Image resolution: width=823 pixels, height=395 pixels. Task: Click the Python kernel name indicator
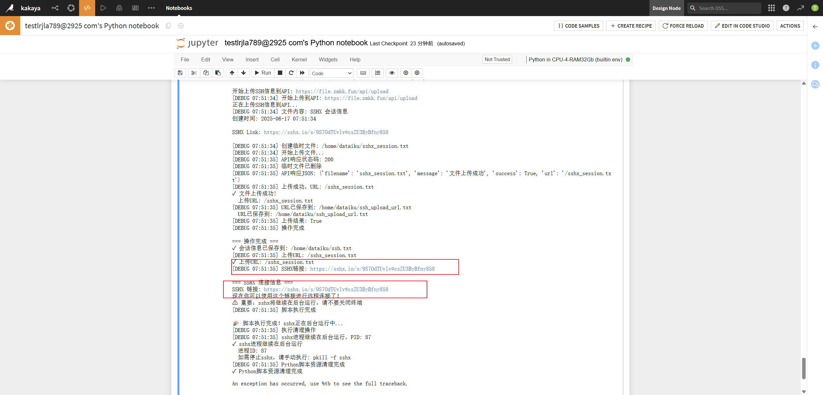[575, 59]
